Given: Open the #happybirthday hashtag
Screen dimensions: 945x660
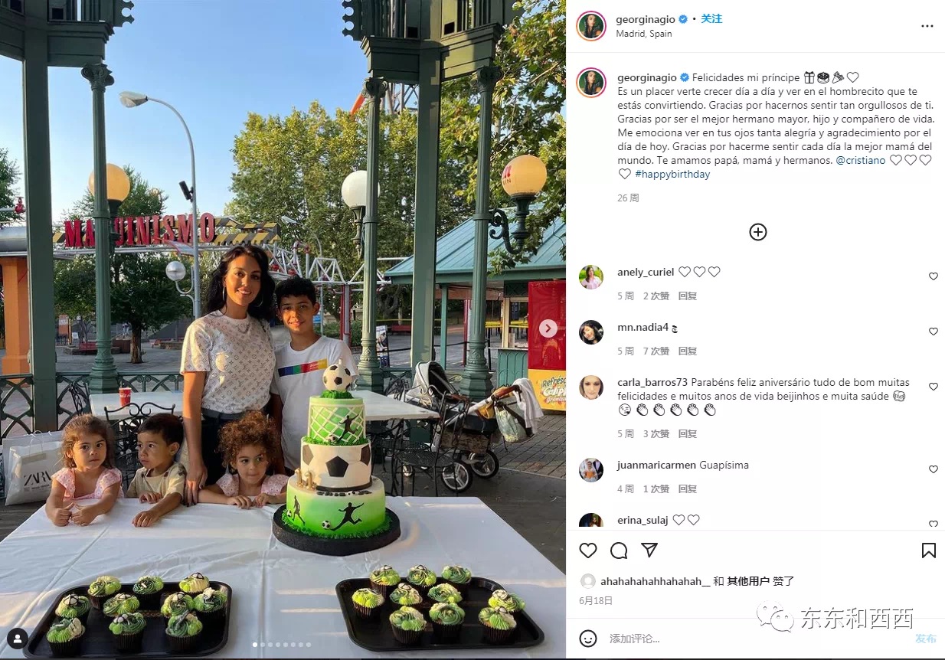Looking at the screenshot, I should click(x=672, y=175).
